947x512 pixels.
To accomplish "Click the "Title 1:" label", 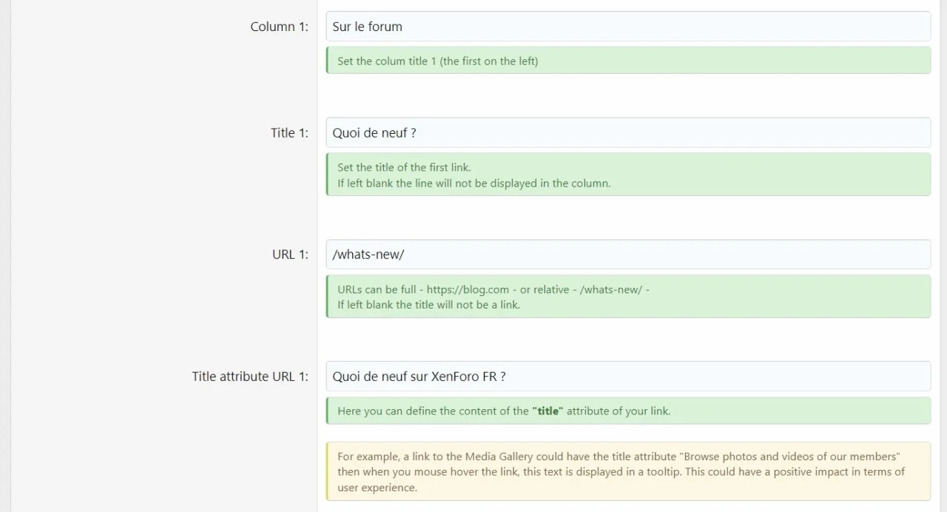I will coord(289,133).
